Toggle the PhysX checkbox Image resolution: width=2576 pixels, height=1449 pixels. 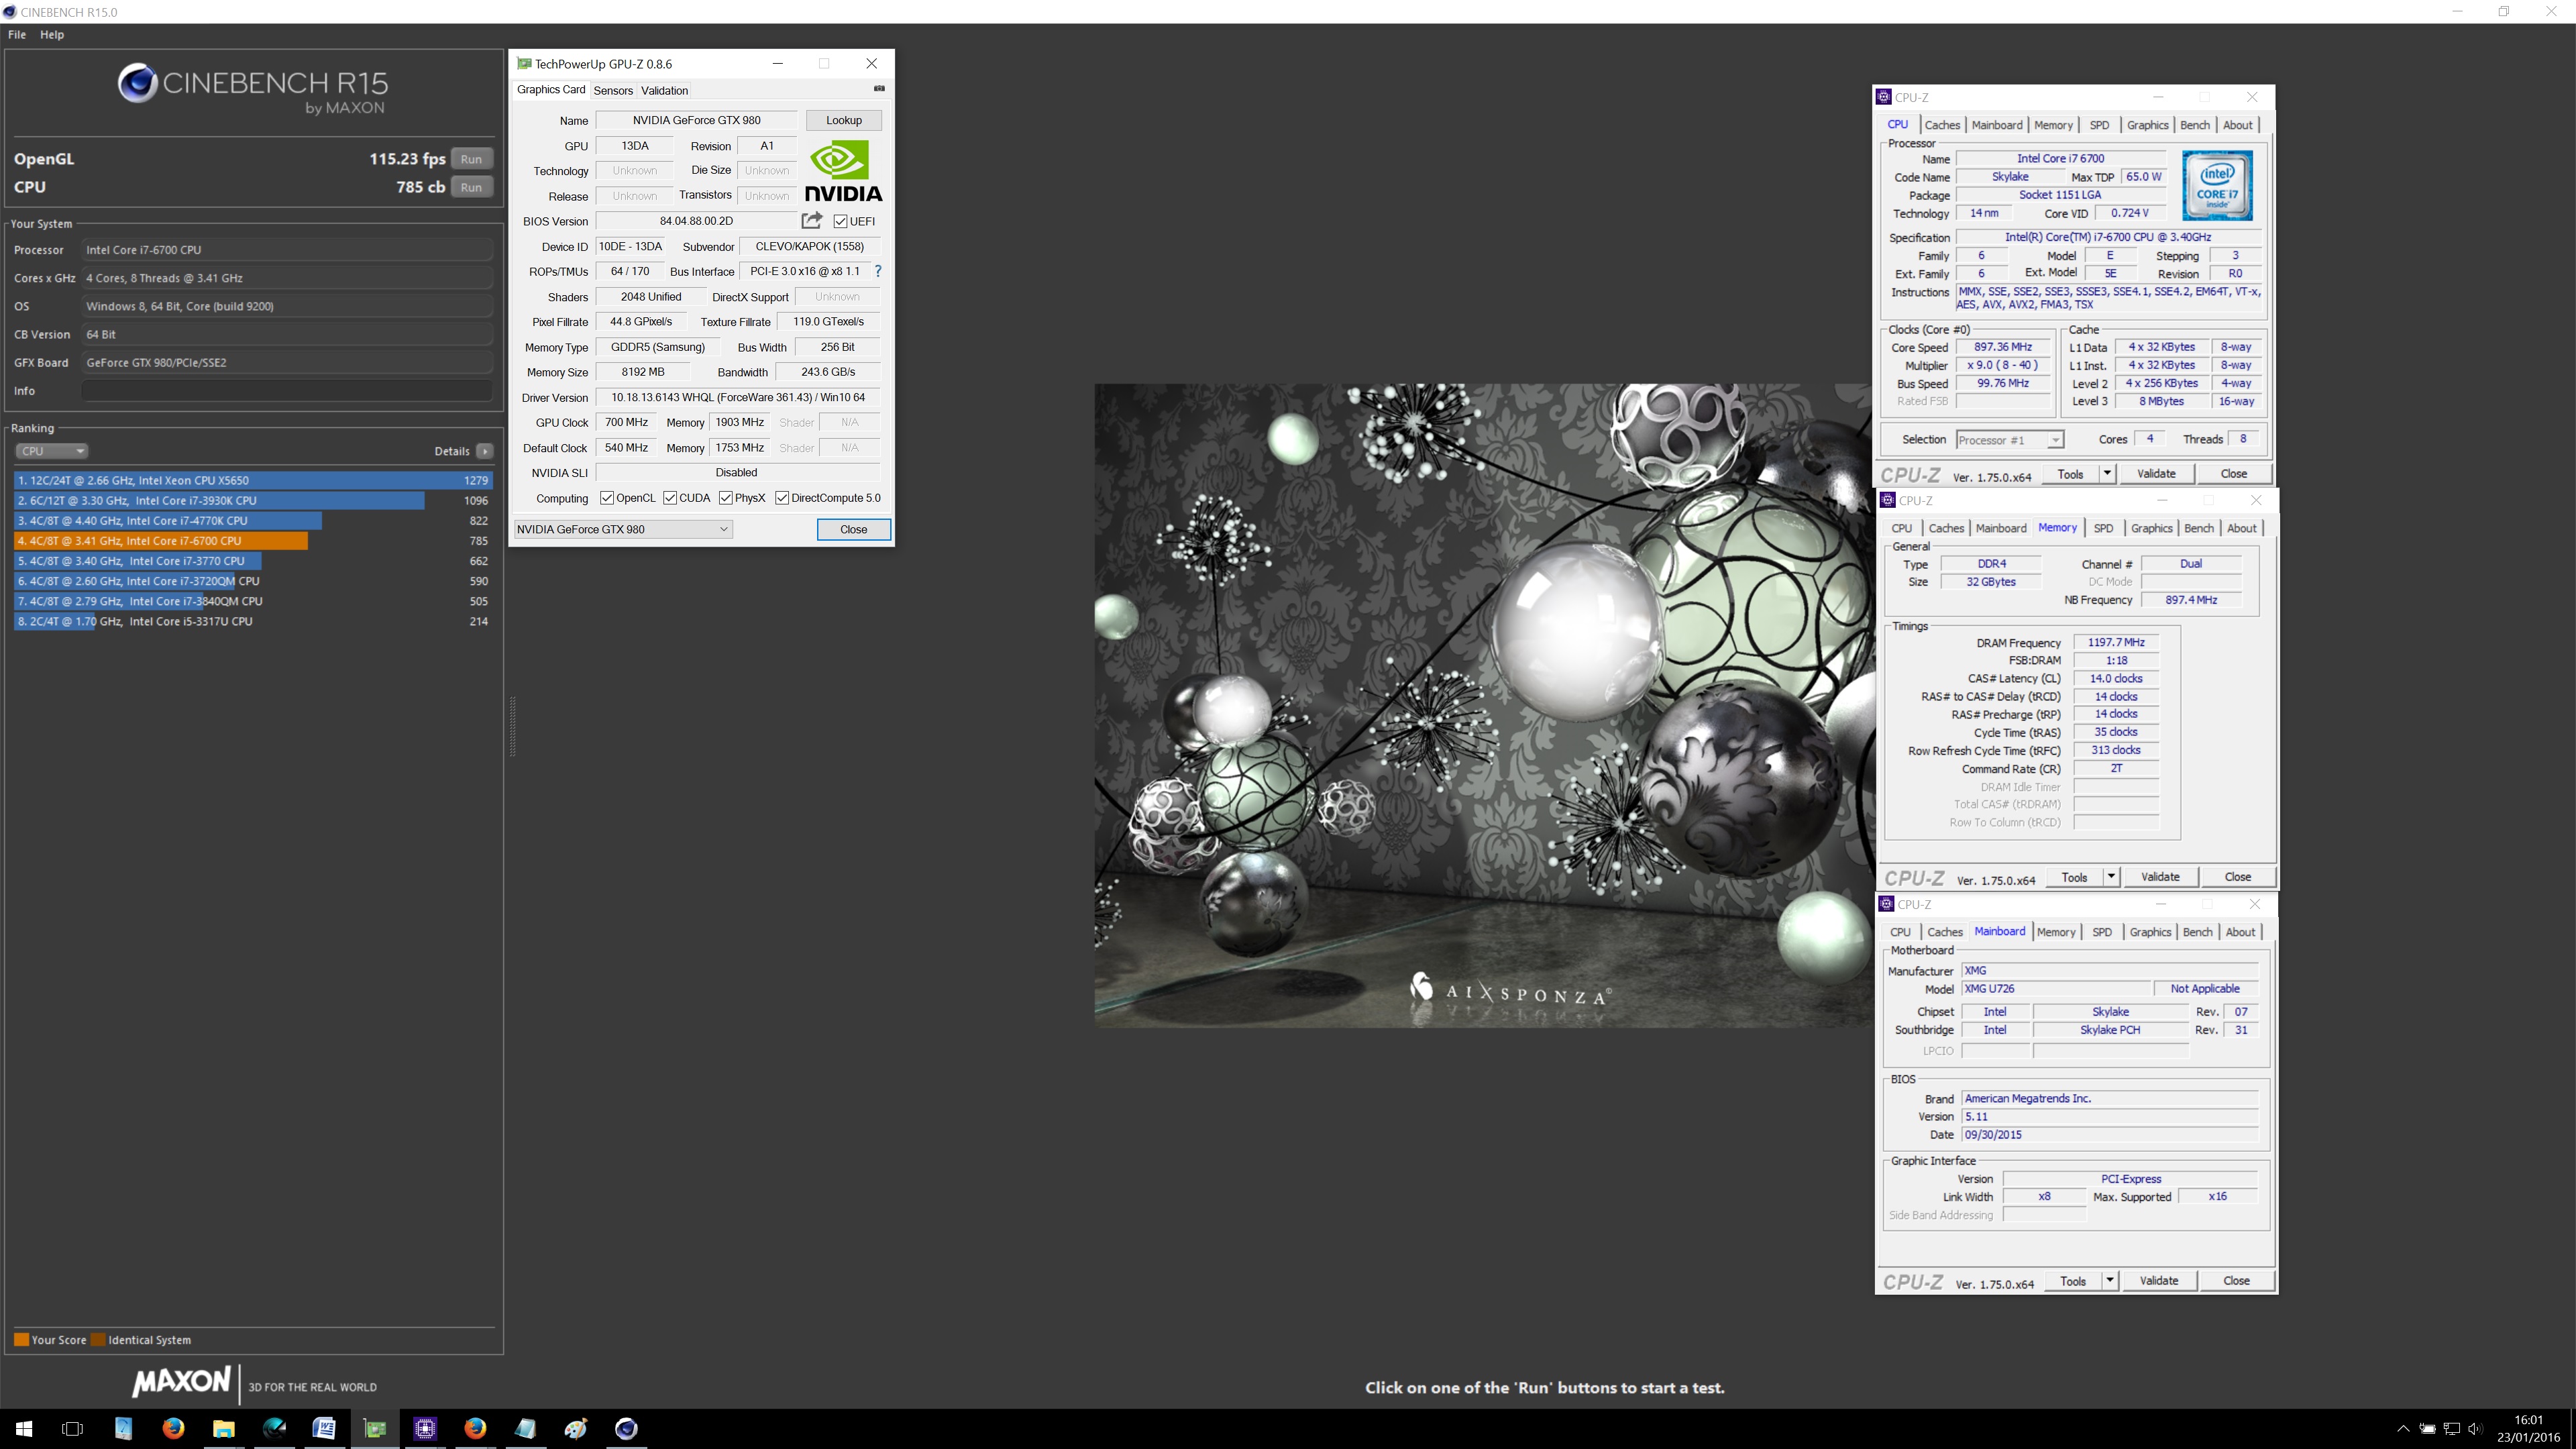725,498
